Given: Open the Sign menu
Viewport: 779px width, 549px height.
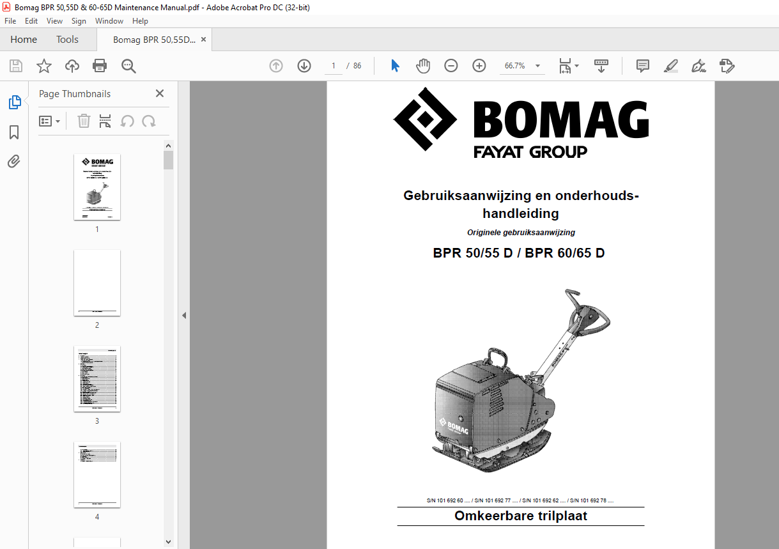Looking at the screenshot, I should point(79,21).
